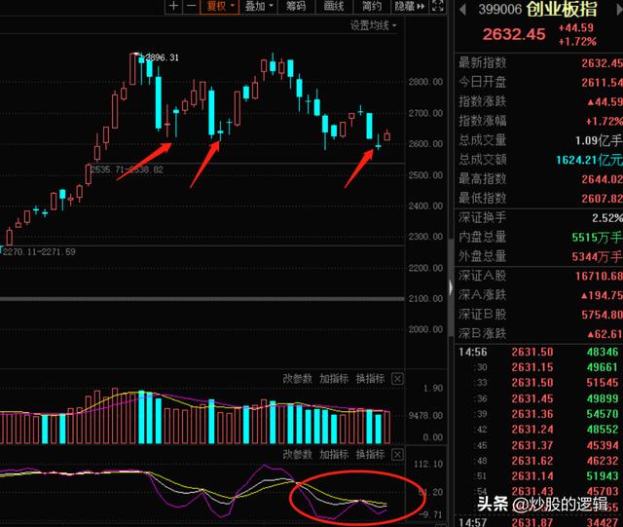Select the index code 399006
This screenshot has height=527, width=623.
499,9
